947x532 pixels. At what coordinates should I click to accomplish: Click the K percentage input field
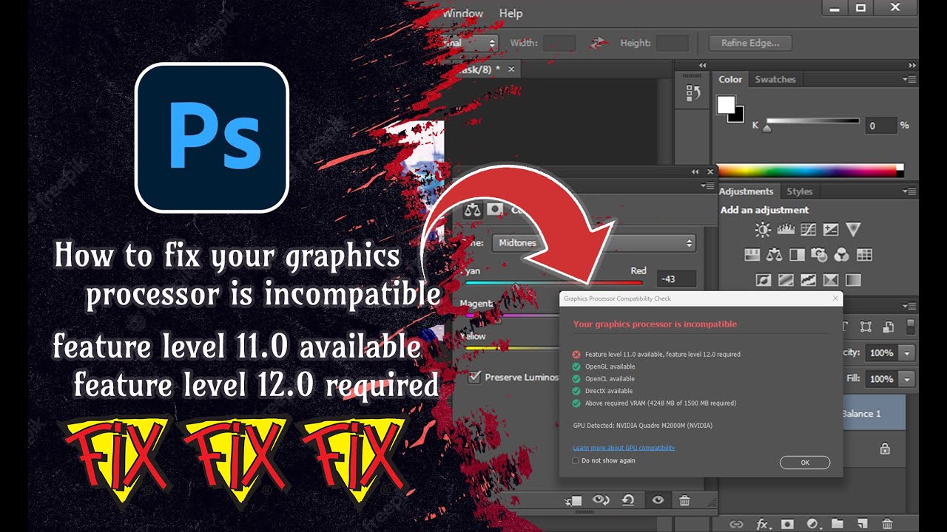[880, 126]
